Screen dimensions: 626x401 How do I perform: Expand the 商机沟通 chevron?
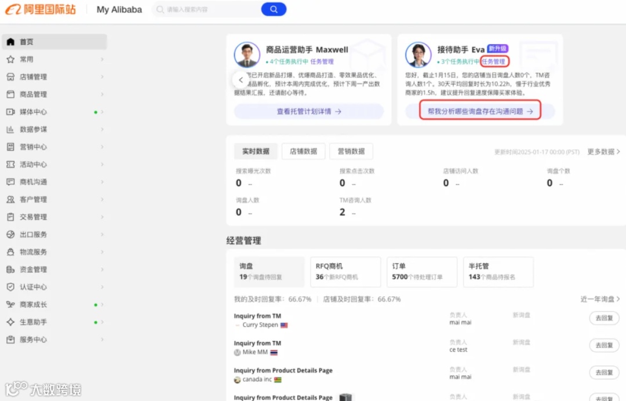tap(102, 182)
